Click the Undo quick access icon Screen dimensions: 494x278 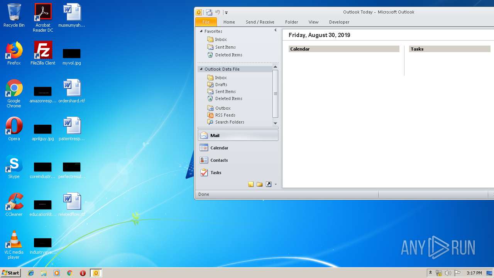[218, 12]
